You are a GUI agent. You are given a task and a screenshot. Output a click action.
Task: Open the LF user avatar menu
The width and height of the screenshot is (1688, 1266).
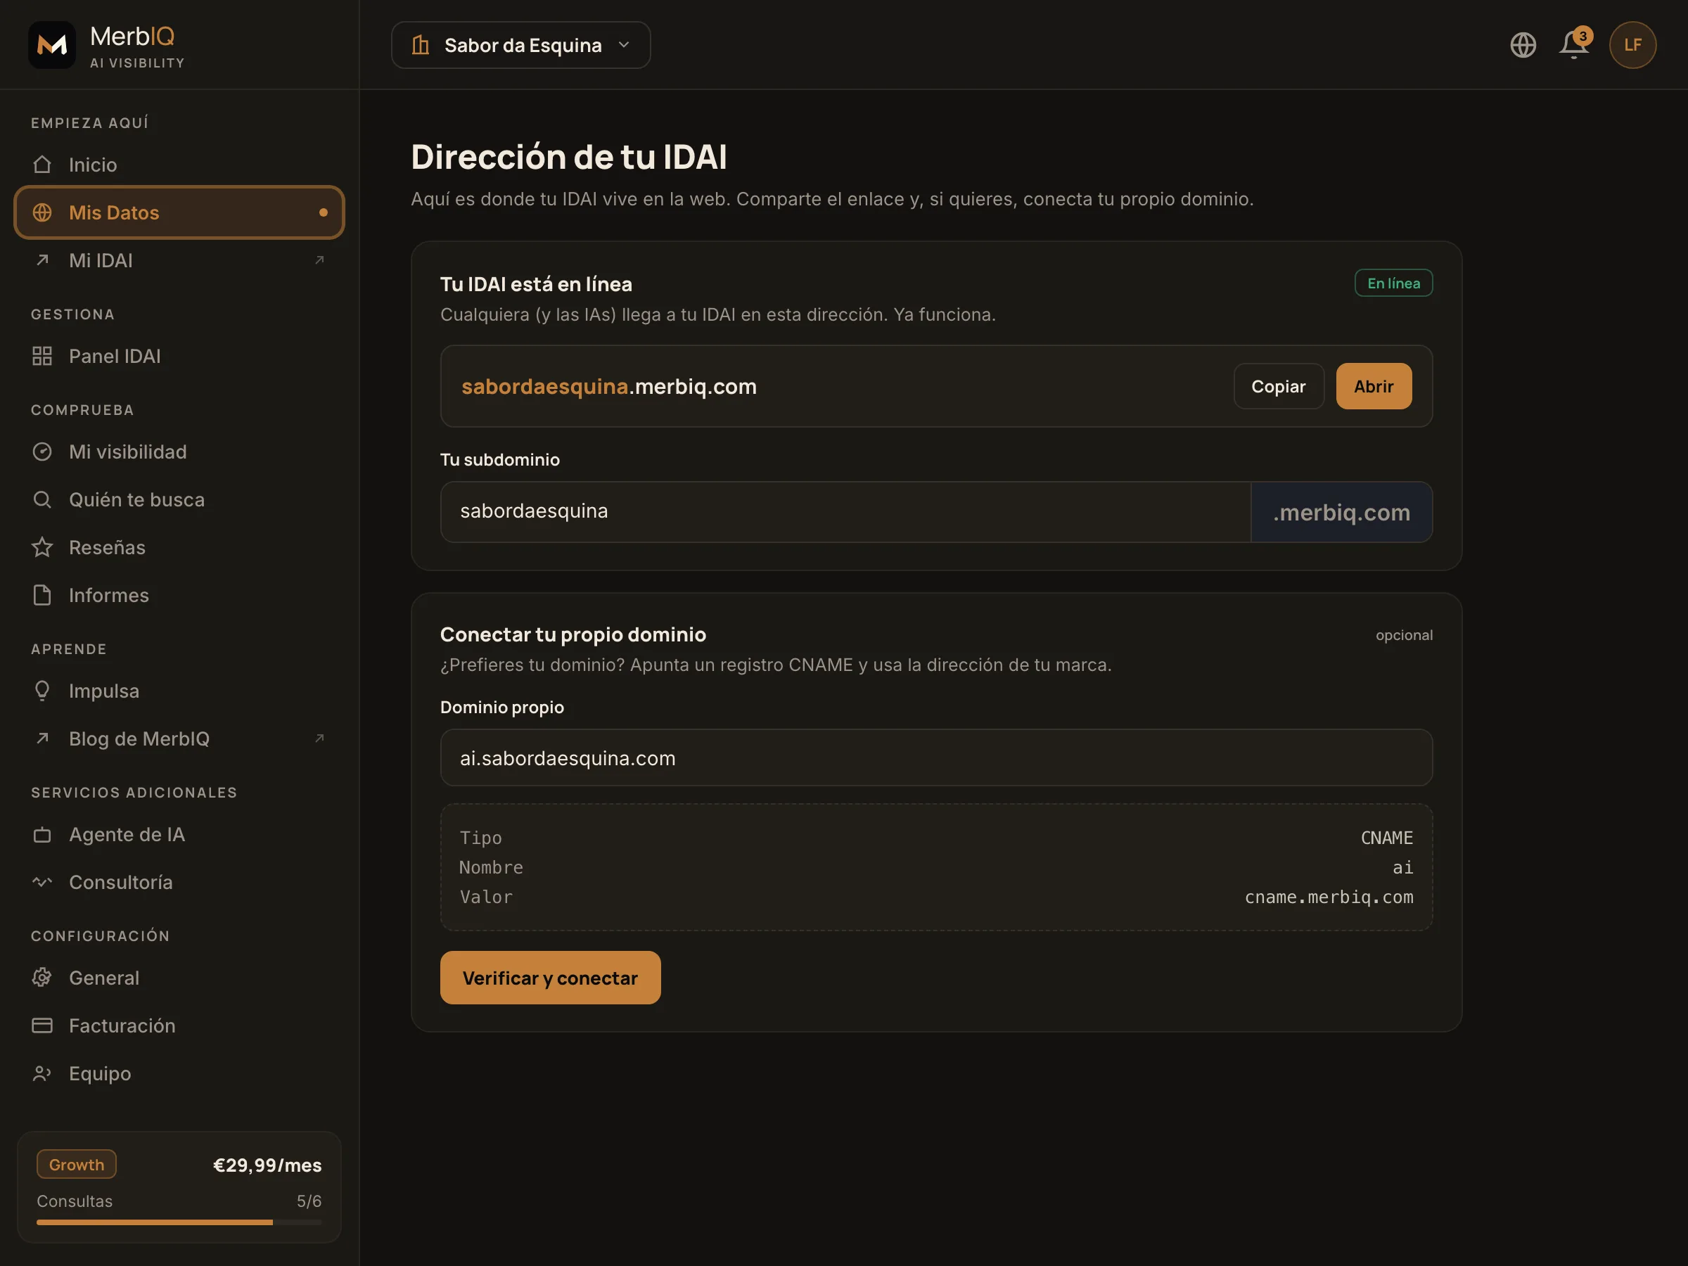(x=1632, y=45)
